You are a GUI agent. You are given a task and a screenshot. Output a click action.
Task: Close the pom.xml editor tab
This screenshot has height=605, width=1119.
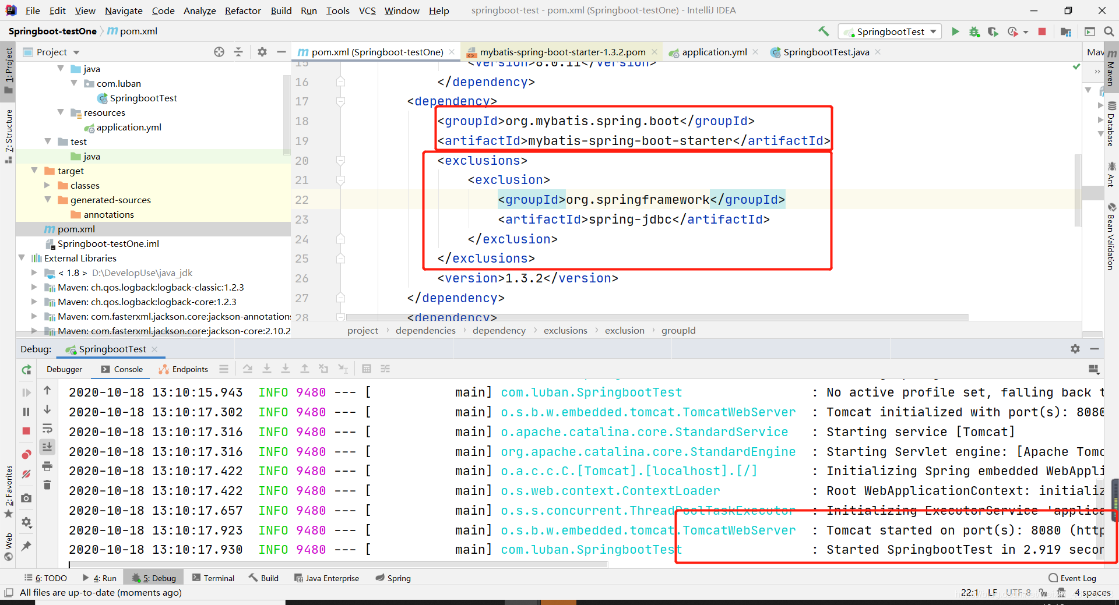pyautogui.click(x=452, y=52)
